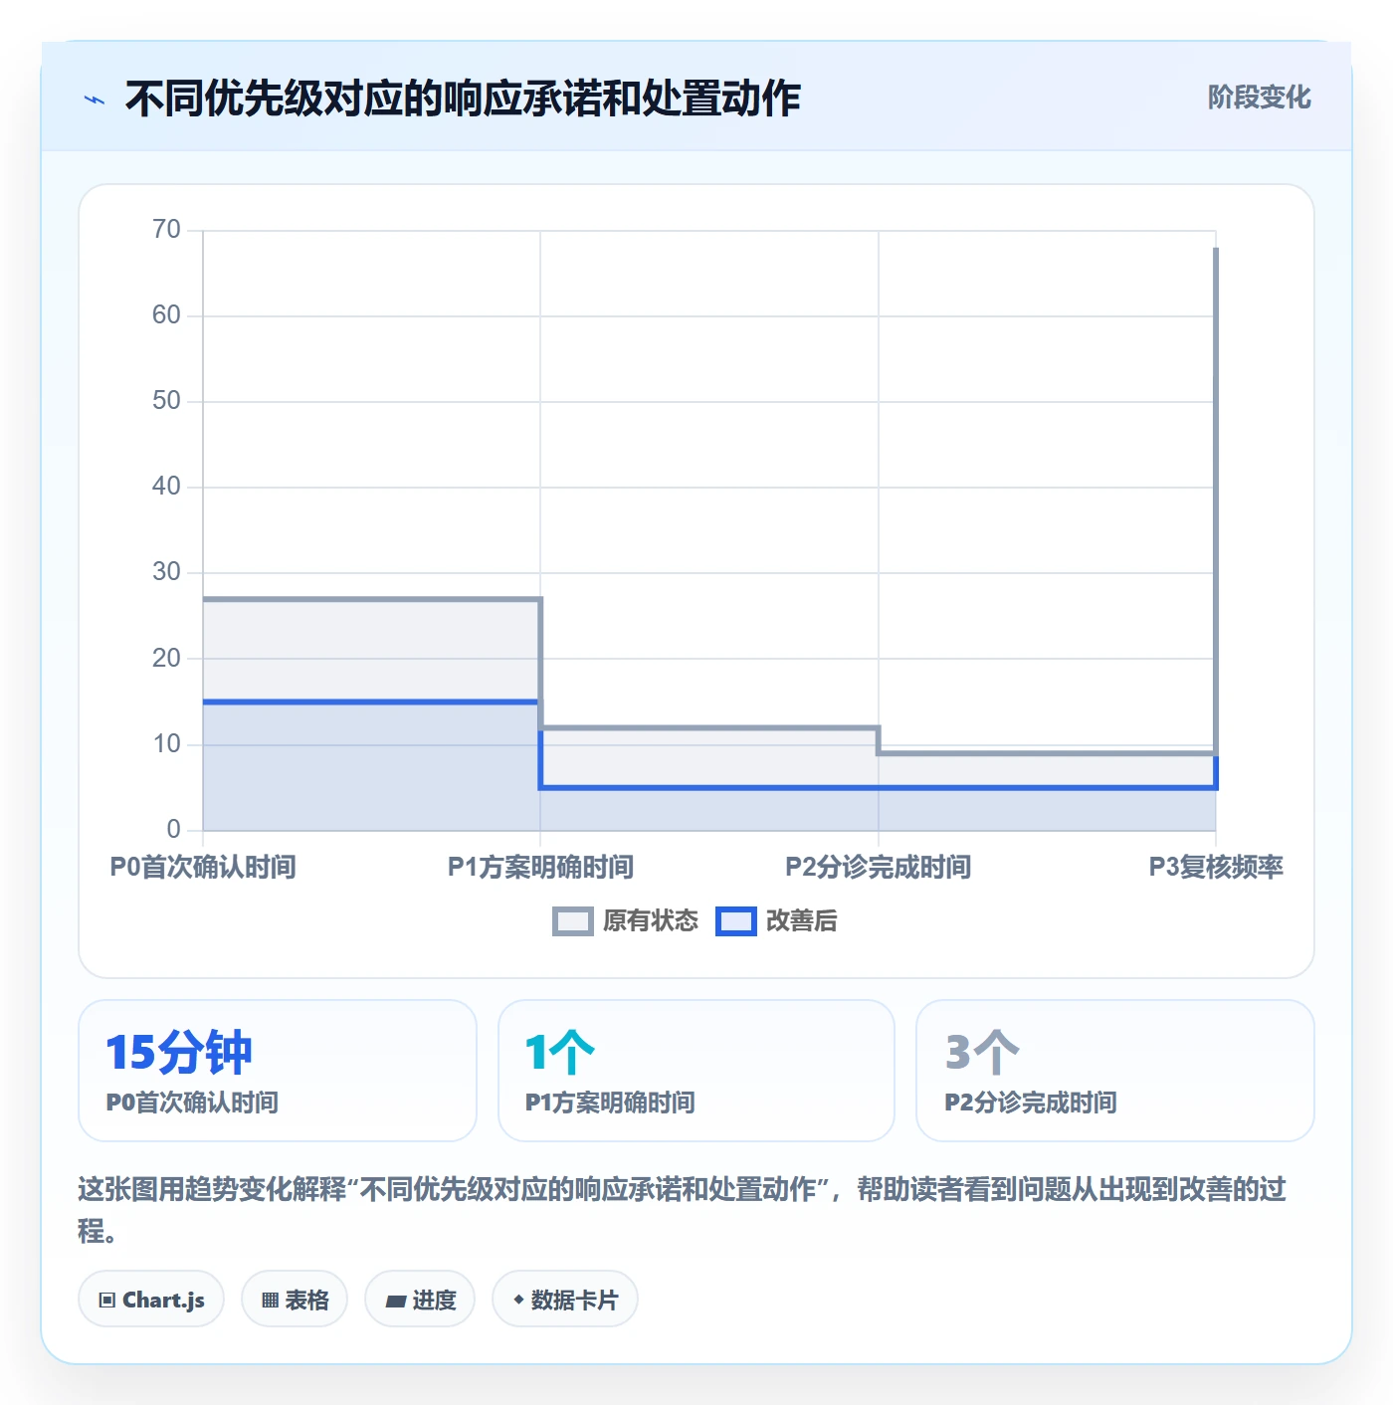The height and width of the screenshot is (1405, 1393).
Task: Toggle the 改善后 legend swatch
Action: [736, 921]
